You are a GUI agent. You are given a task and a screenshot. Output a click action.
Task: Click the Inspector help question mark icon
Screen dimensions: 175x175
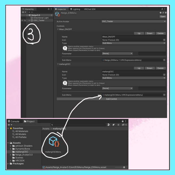(x=161, y=13)
